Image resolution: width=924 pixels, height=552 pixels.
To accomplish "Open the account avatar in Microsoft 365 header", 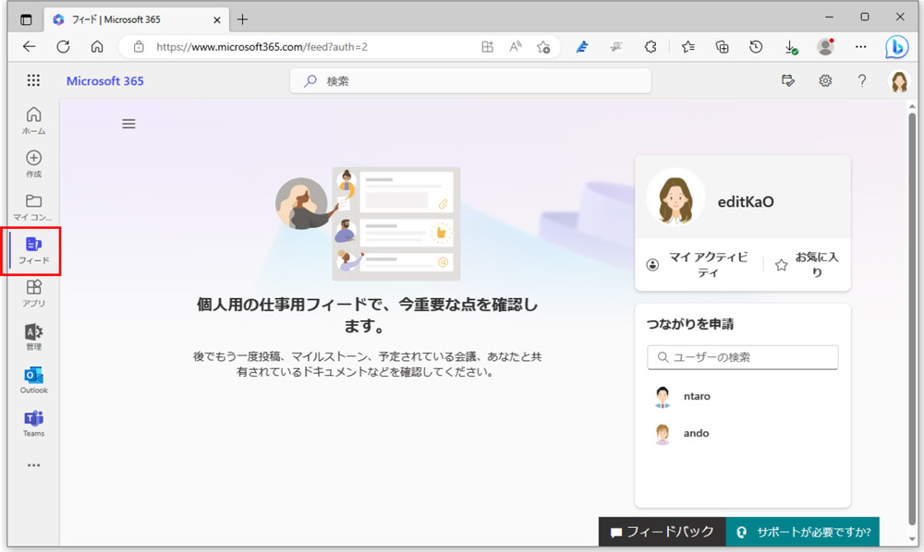I will 899,81.
